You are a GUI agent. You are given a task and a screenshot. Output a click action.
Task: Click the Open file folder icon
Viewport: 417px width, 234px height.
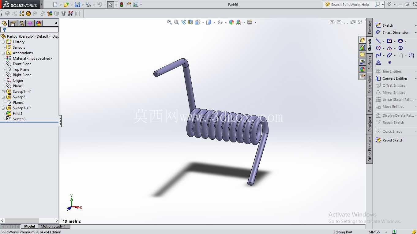[66, 5]
